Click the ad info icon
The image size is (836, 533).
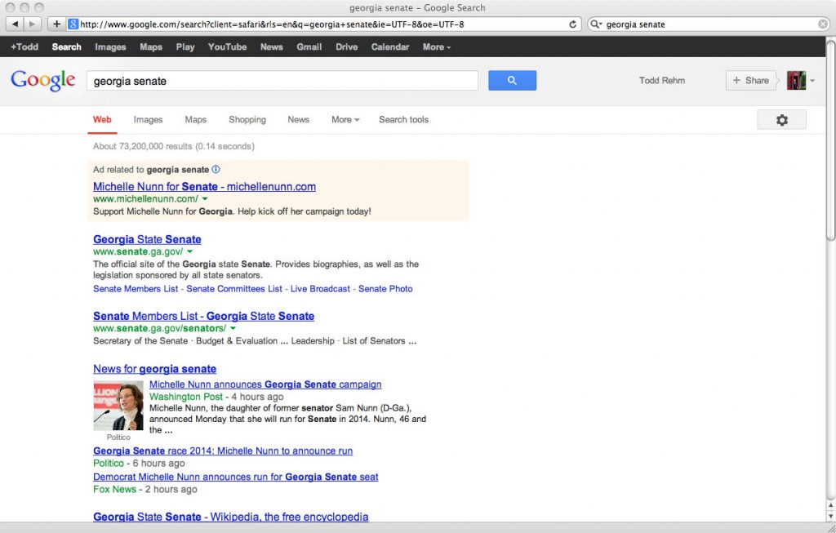[216, 170]
